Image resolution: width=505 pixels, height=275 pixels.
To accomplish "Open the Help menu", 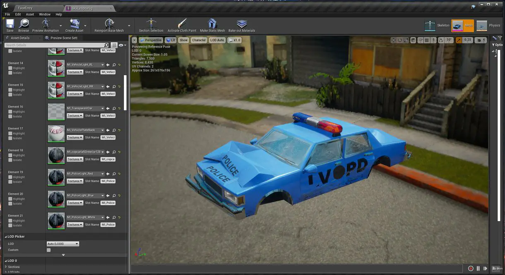I will (x=59, y=14).
